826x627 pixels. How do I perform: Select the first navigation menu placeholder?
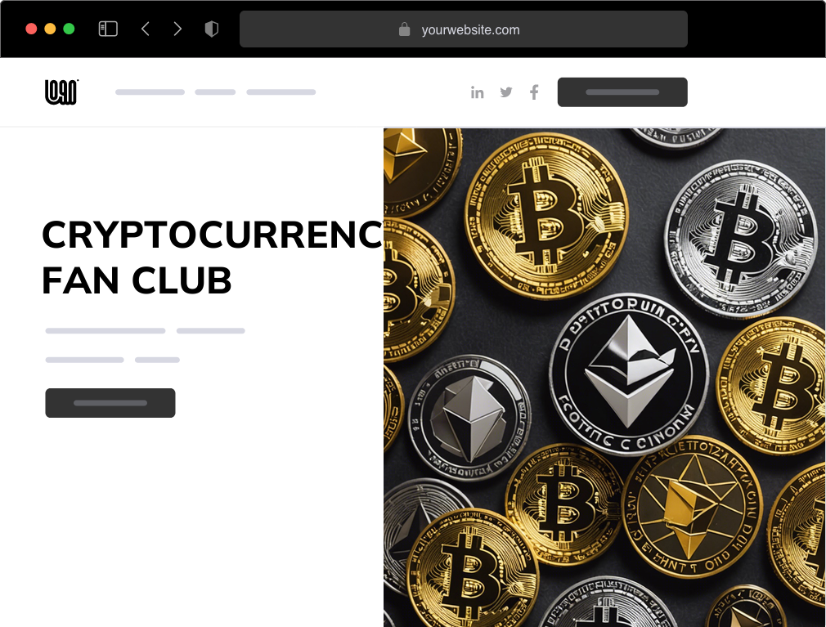coord(150,92)
